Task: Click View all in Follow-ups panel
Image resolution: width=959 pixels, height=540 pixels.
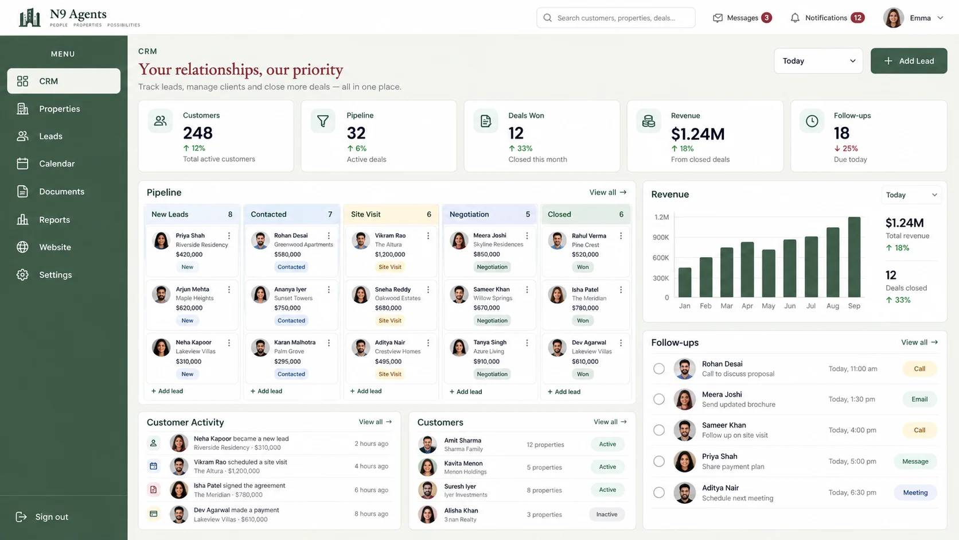Action: (x=919, y=342)
